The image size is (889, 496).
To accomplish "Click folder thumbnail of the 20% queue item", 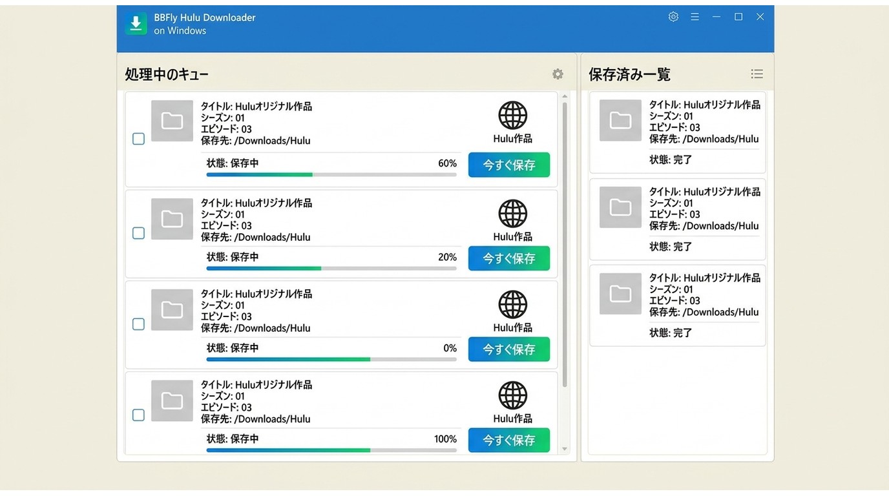I will click(172, 219).
